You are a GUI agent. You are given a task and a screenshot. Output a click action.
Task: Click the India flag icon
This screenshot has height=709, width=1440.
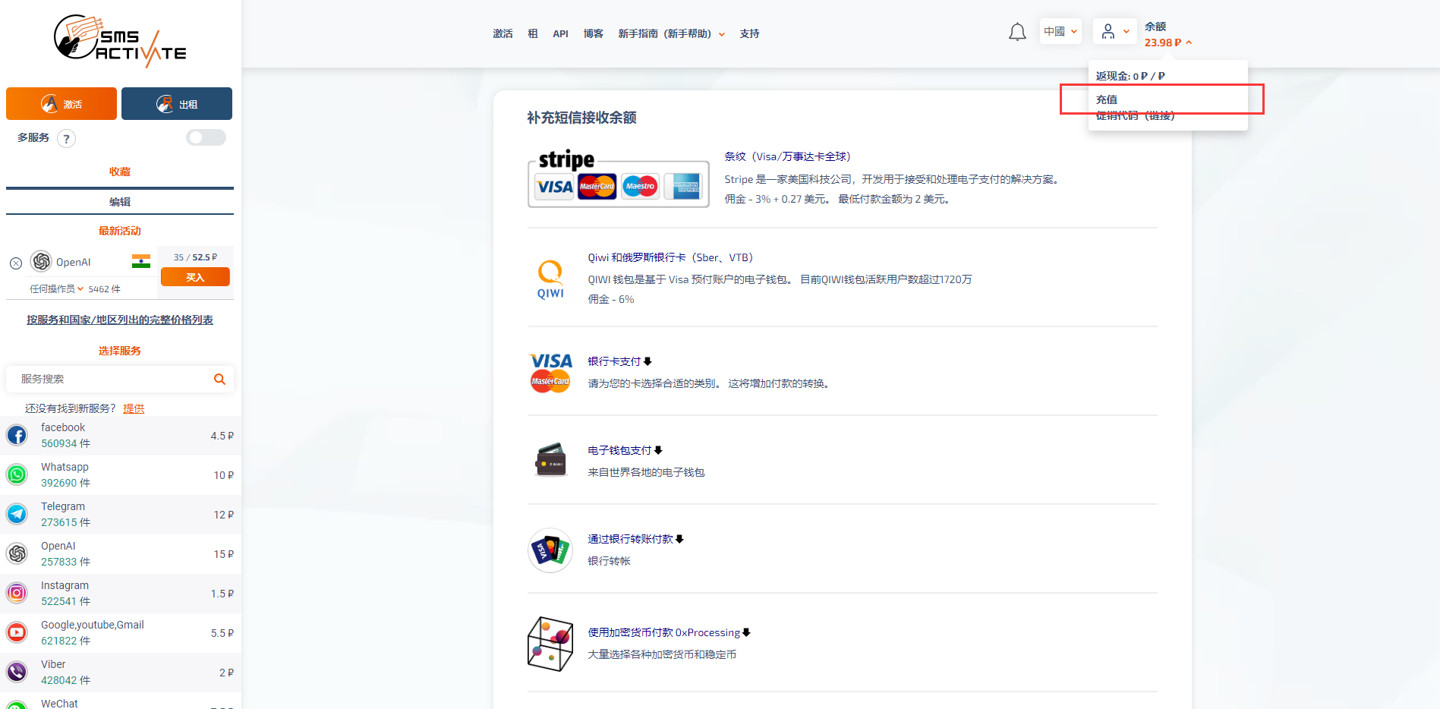[141, 261]
